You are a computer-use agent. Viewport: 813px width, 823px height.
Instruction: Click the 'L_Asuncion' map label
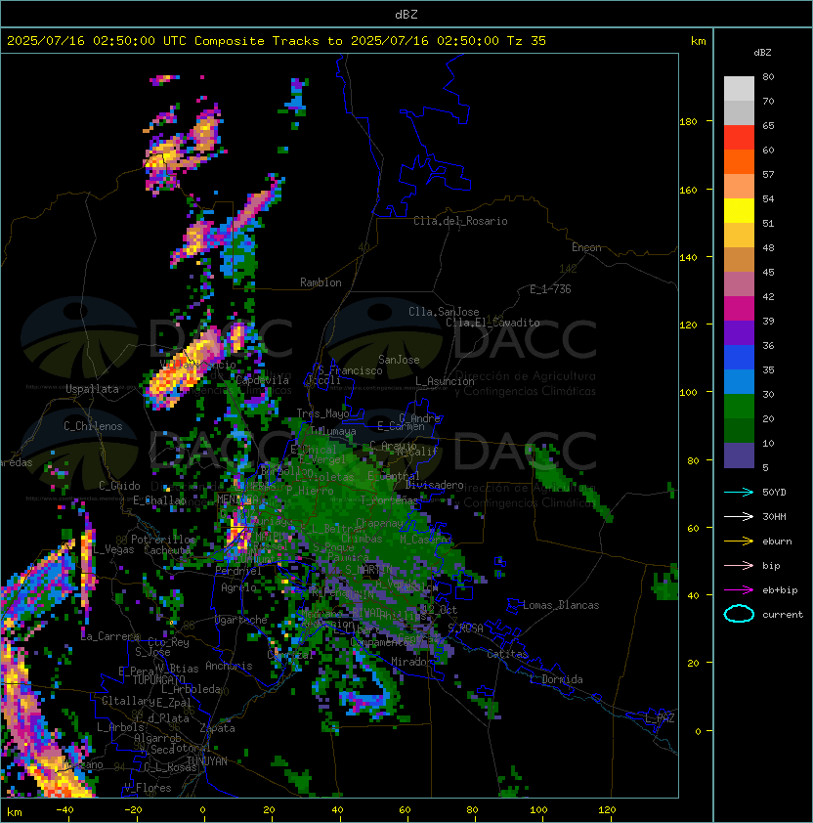tap(445, 381)
